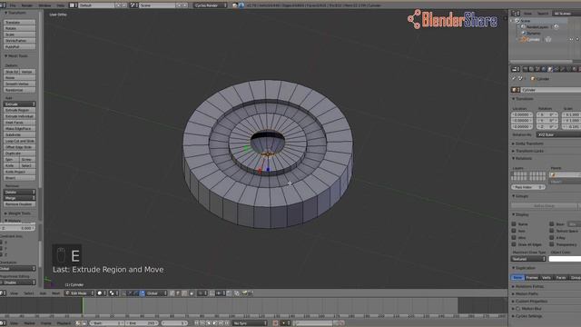Enable the Axis display checkbox

pos(514,231)
